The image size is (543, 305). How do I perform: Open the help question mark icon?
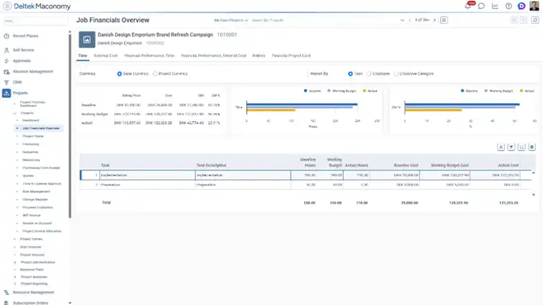pyautogui.click(x=508, y=6)
